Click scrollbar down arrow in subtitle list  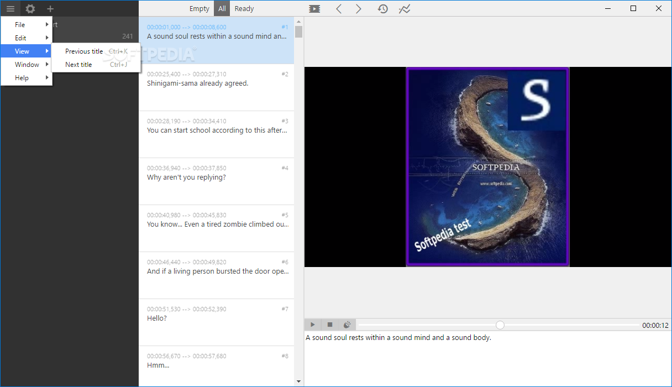[298, 381]
